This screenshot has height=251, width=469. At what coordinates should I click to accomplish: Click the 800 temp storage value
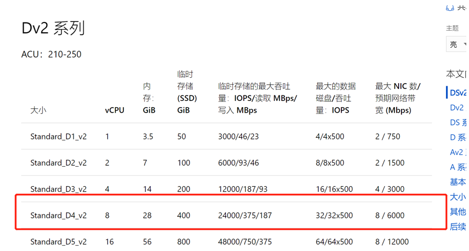[184, 242]
